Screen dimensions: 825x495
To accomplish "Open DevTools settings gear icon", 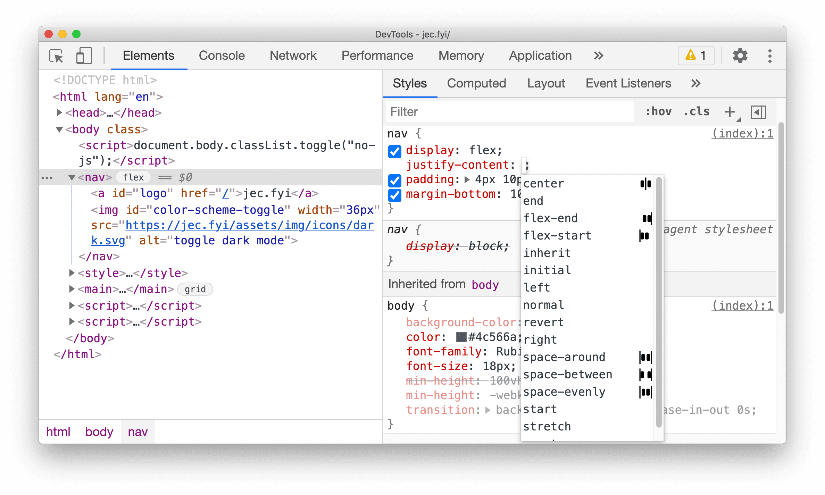I will 739,55.
